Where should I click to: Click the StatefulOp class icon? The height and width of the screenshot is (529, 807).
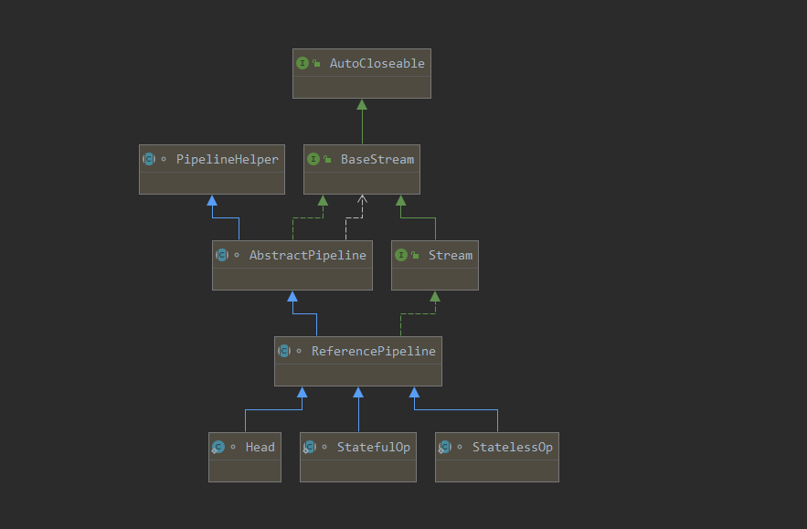click(x=309, y=447)
